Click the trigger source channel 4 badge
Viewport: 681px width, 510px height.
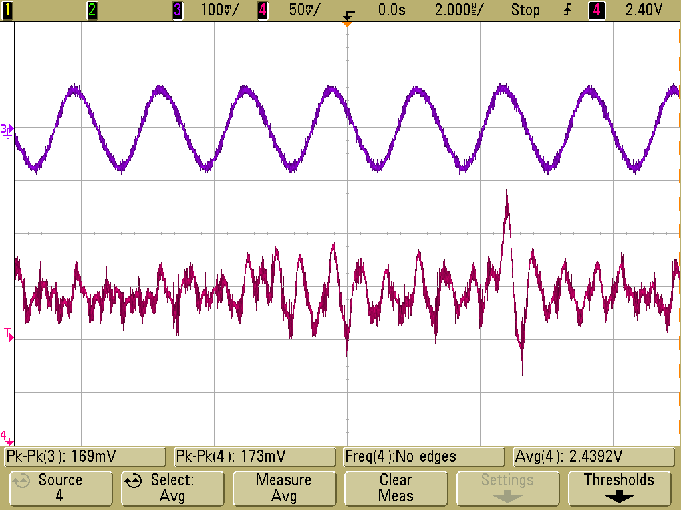597,10
